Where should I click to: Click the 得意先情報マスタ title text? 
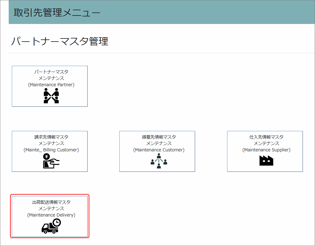click(x=159, y=137)
